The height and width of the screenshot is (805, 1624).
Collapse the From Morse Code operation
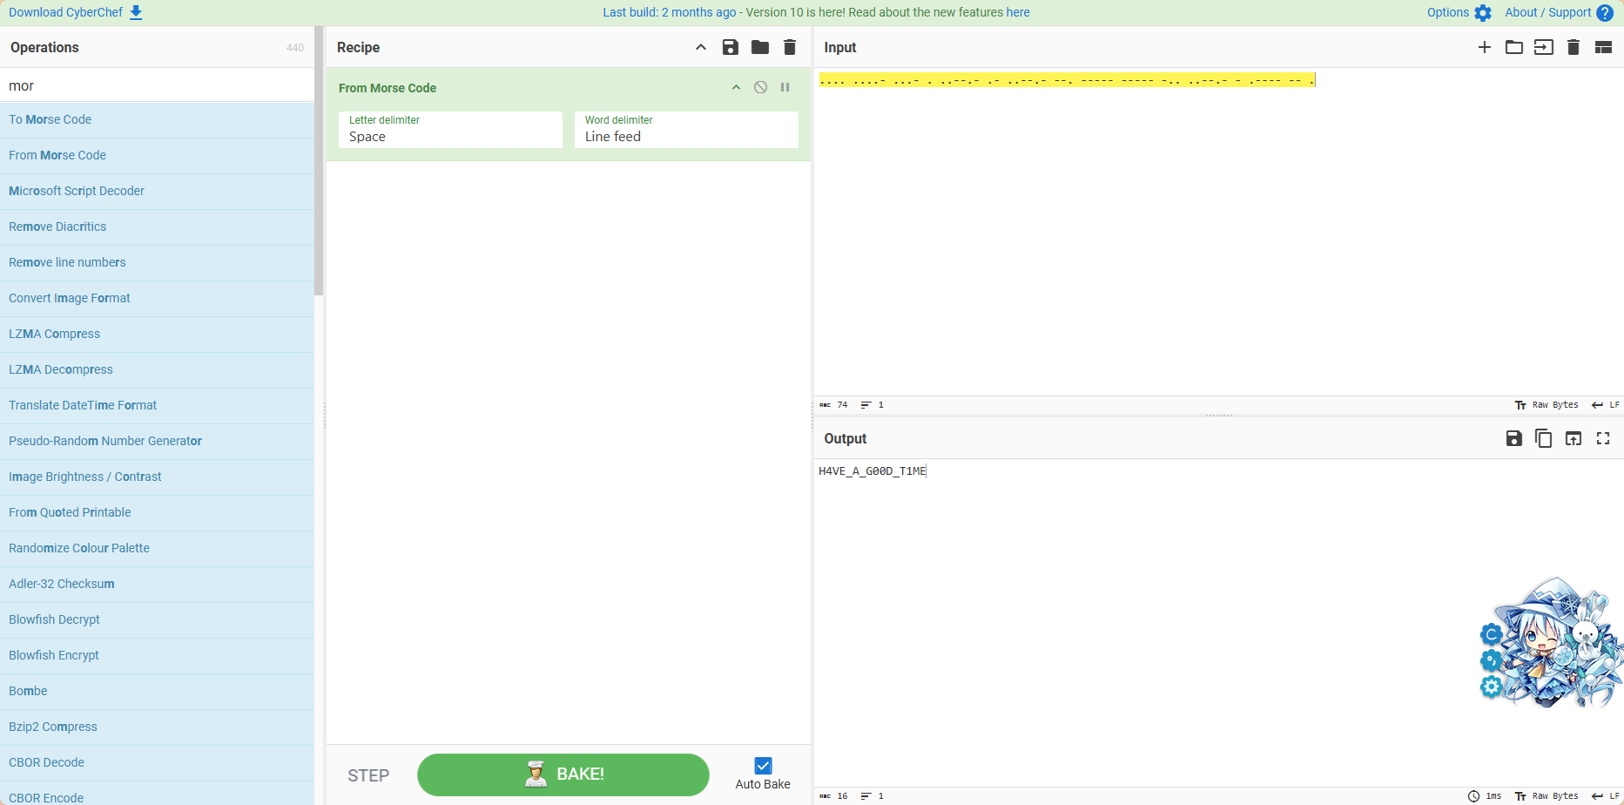736,87
